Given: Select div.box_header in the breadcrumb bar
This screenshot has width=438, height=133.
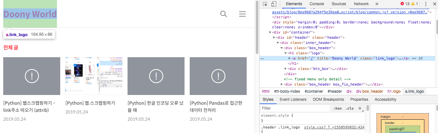Looking at the screenshot, I should [x=369, y=92].
